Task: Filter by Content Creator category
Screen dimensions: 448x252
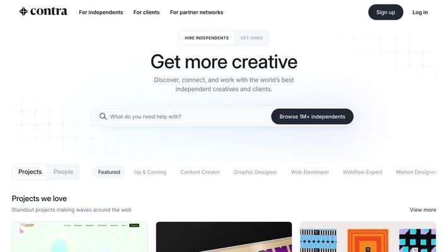Action: [200, 172]
